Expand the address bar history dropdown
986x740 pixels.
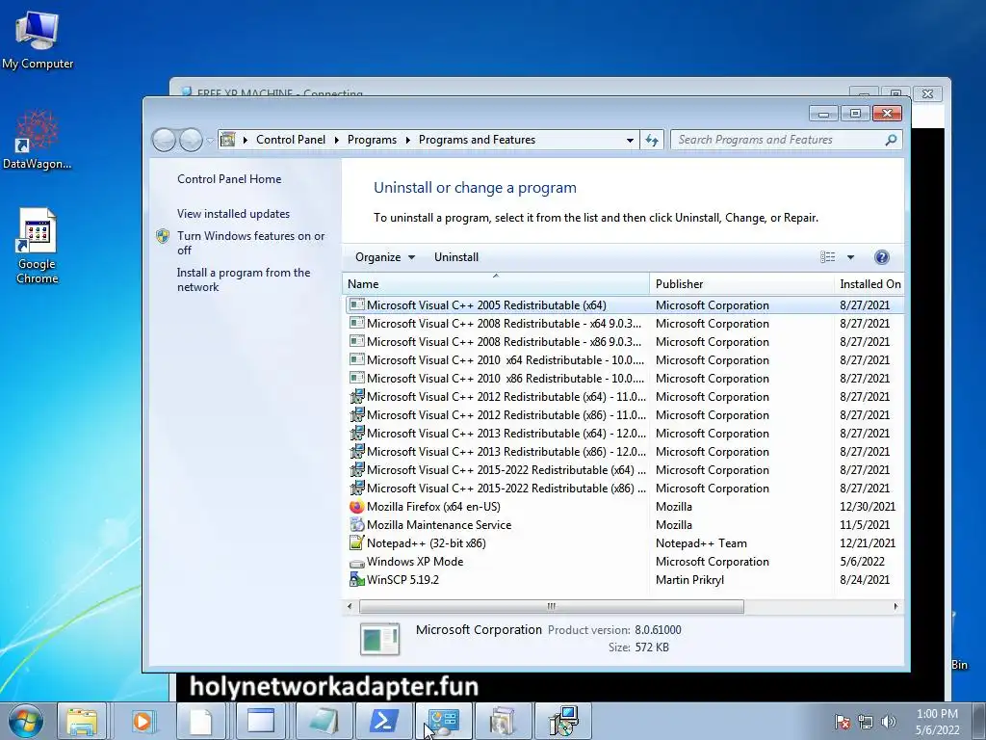(x=630, y=140)
